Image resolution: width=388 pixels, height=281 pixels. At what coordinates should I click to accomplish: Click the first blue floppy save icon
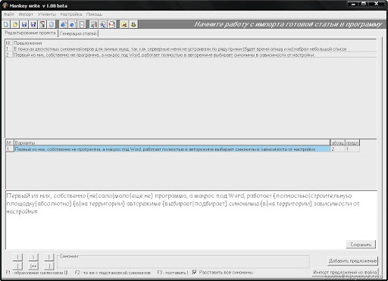[x=24, y=24]
